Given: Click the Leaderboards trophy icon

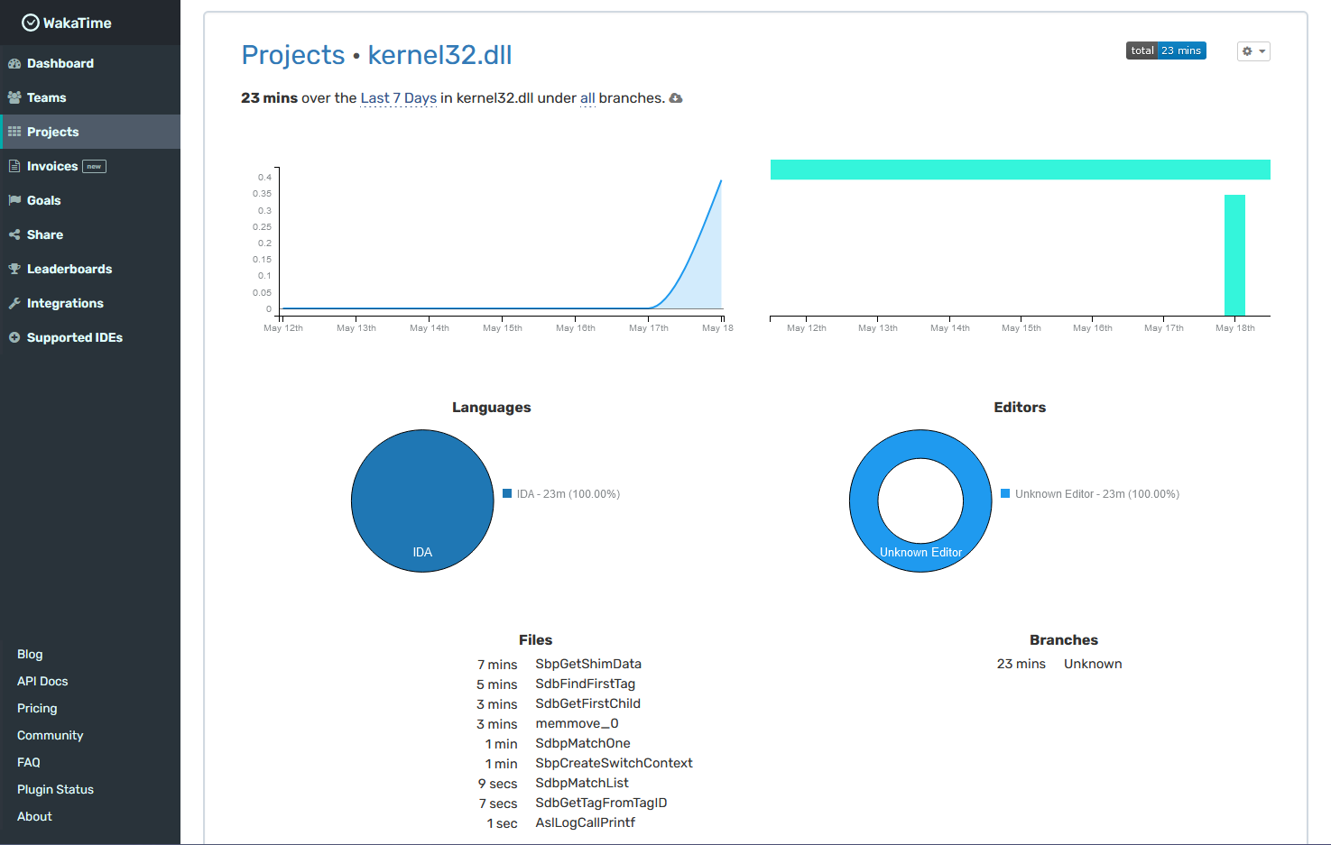Looking at the screenshot, I should [x=14, y=269].
